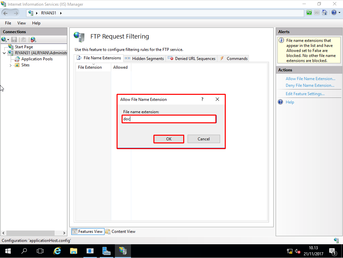The image size is (343, 258).
Task: Click the create new connection globe icon
Action: coord(4,40)
